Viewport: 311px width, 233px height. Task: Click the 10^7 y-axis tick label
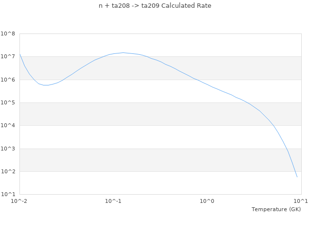click(x=8, y=57)
